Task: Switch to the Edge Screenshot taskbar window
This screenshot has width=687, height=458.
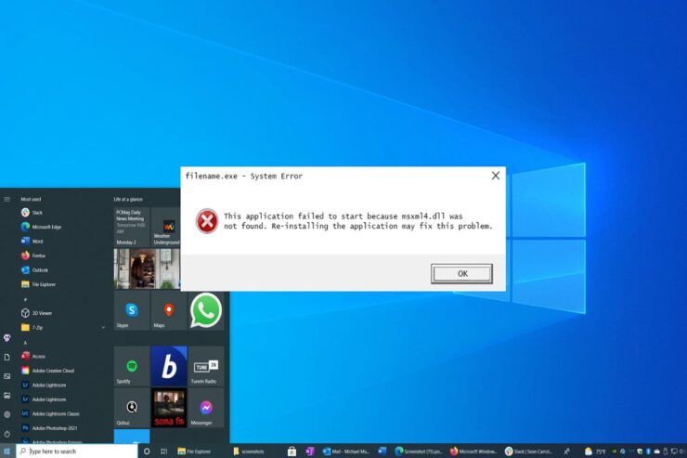Action: [419, 451]
